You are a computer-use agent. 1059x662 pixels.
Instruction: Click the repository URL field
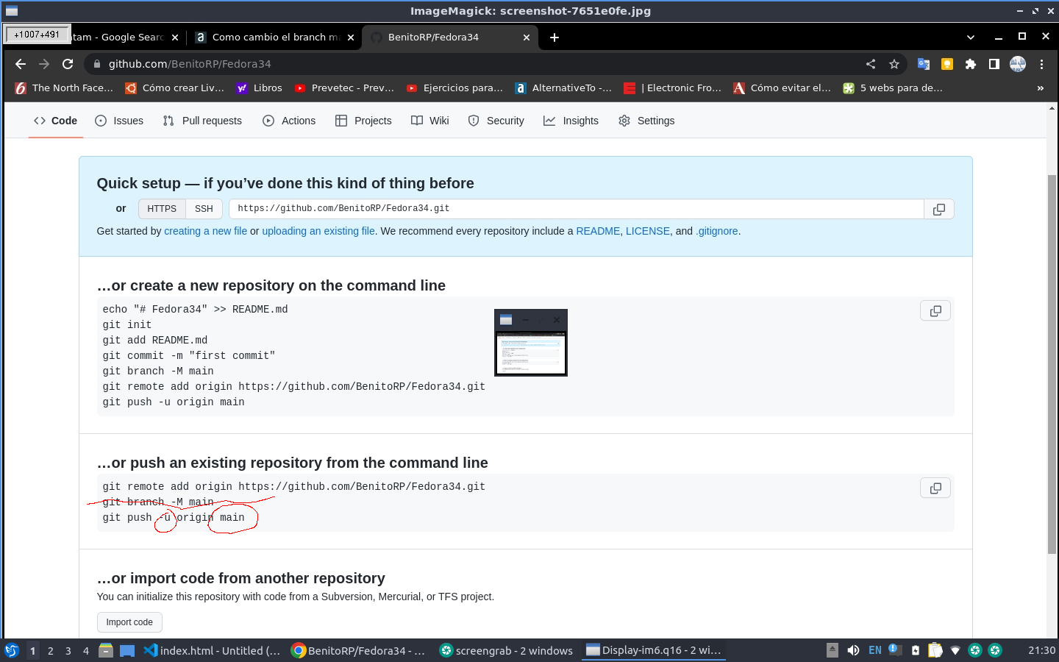click(576, 209)
